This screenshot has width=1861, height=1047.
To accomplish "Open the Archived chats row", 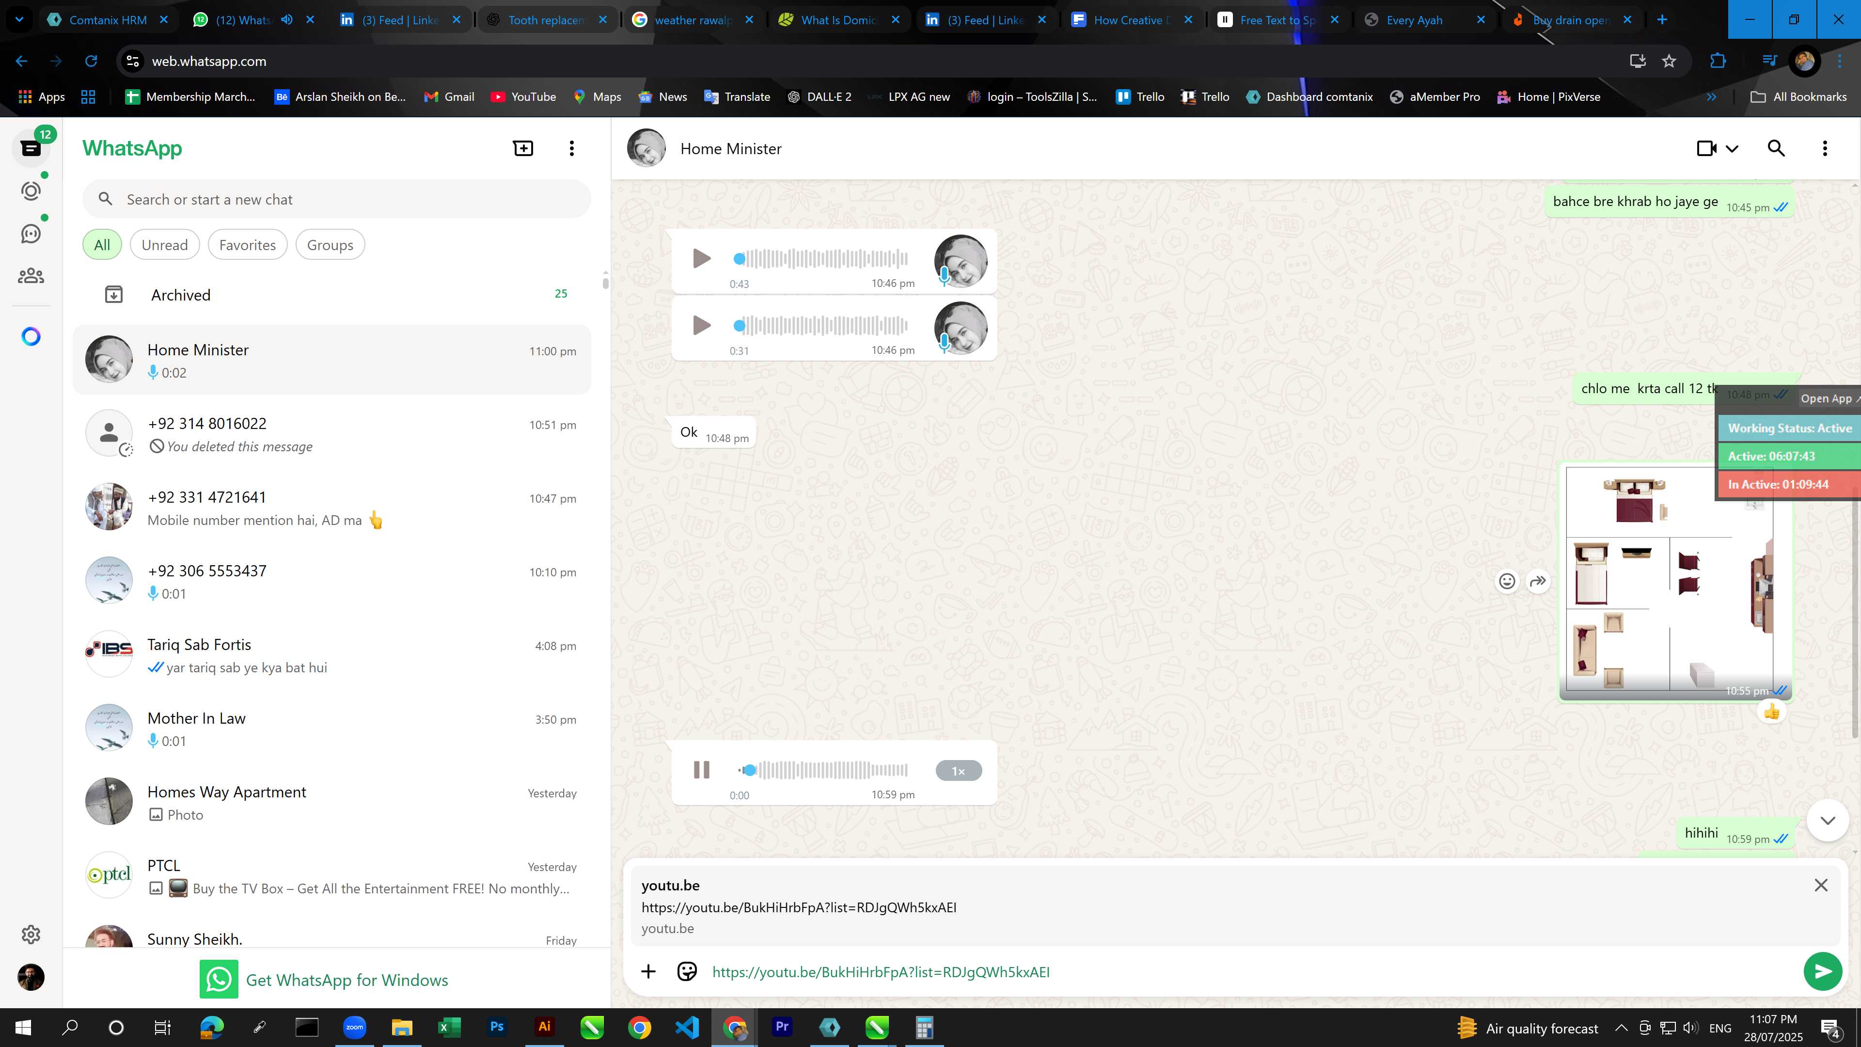I will (332, 295).
